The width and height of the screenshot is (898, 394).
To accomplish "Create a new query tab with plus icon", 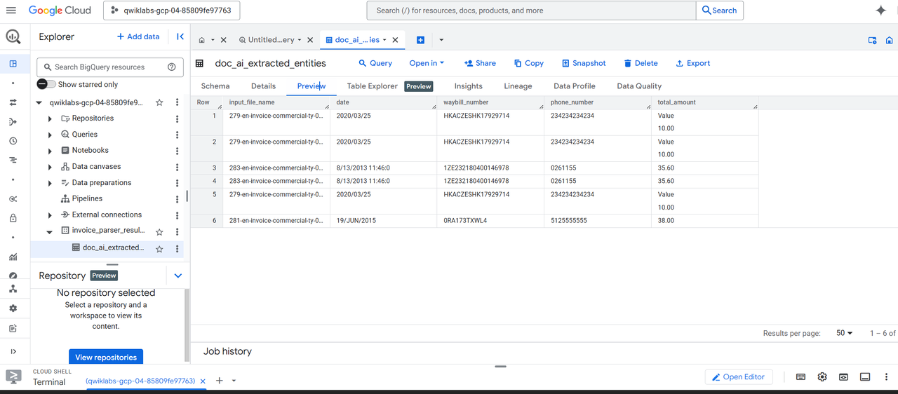I will pos(420,40).
